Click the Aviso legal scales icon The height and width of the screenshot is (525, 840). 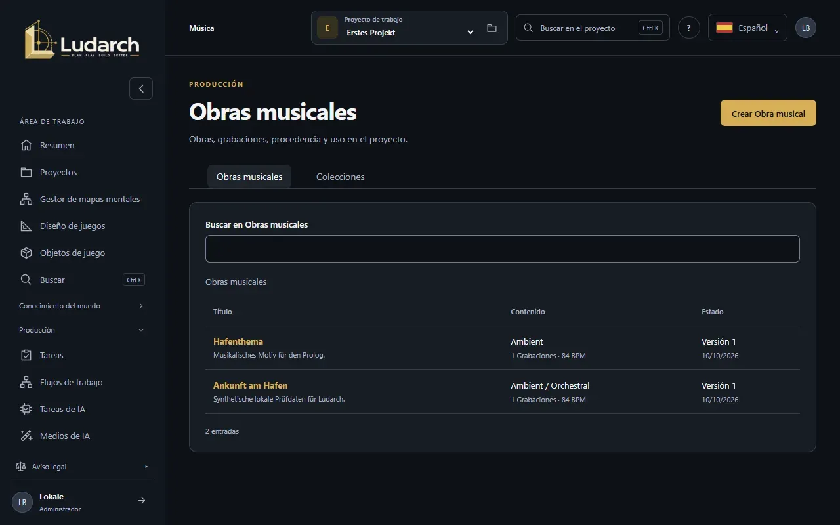(x=20, y=467)
